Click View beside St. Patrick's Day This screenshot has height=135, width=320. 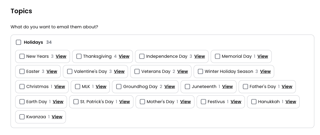tap(124, 102)
